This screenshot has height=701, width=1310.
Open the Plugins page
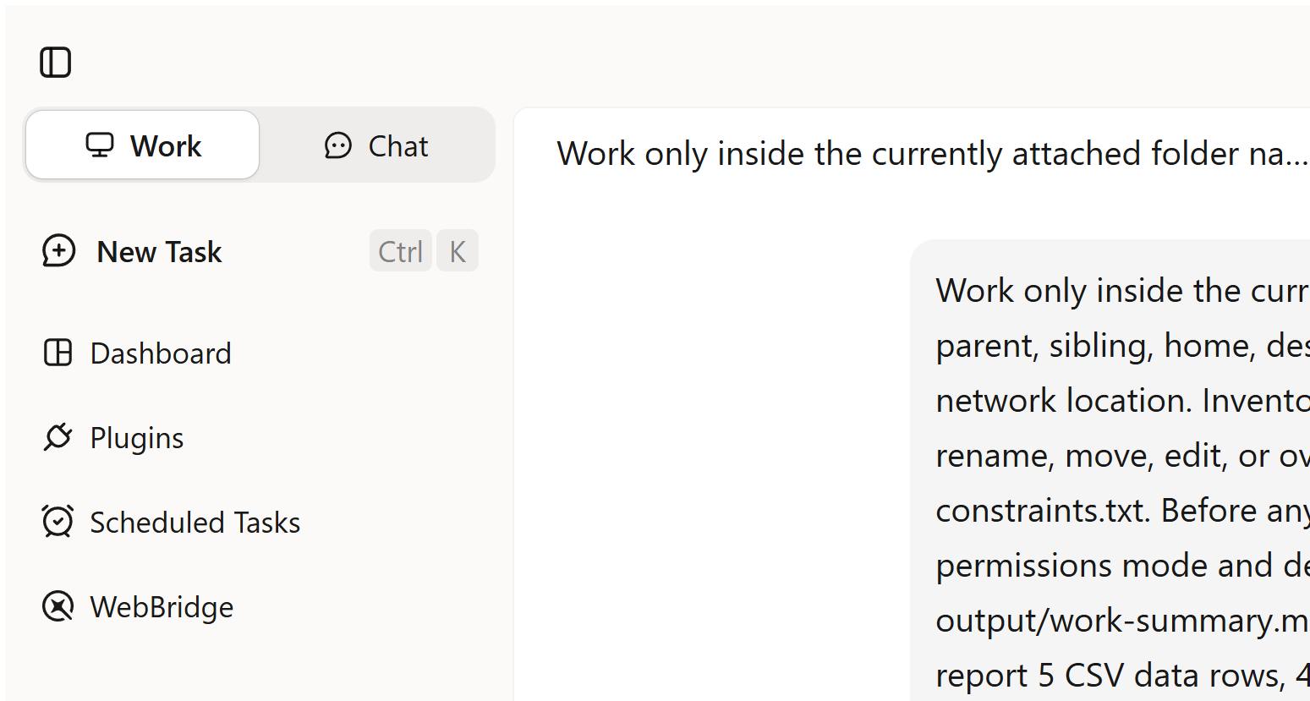(259, 438)
